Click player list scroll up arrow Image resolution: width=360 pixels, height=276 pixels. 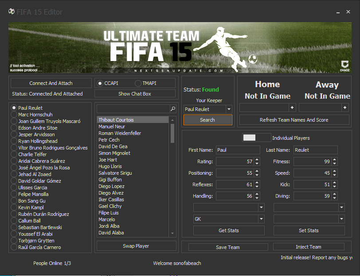(x=172, y=120)
